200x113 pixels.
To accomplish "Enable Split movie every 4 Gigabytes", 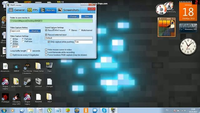I will [x=11, y=55].
